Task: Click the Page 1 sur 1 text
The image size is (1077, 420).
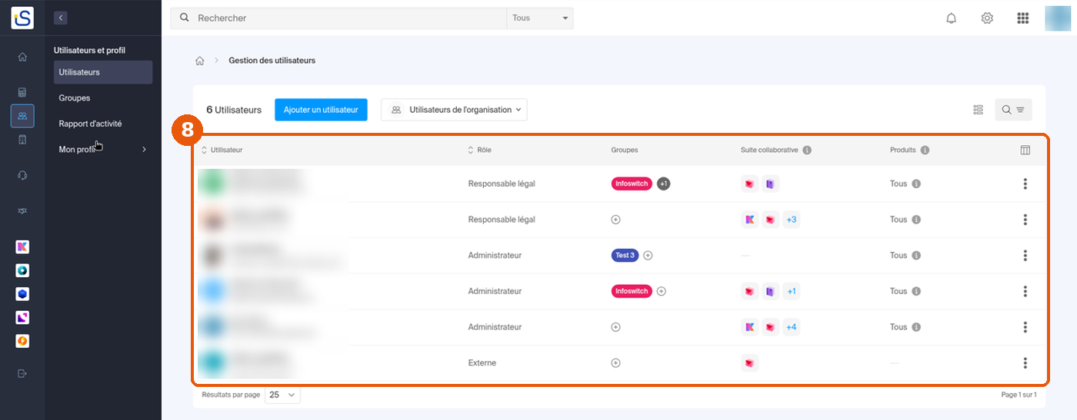Action: coord(1019,395)
